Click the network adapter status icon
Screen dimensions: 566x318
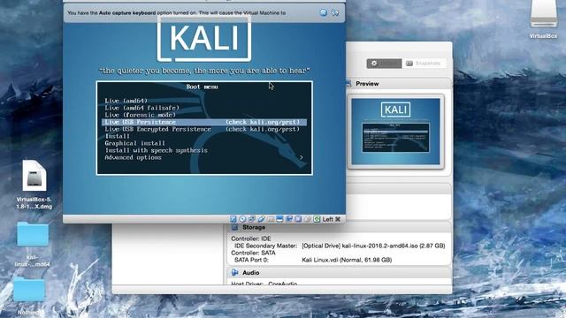252,219
